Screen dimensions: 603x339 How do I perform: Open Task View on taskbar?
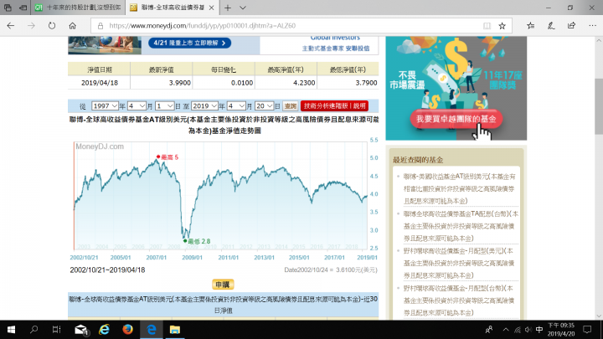[57, 330]
